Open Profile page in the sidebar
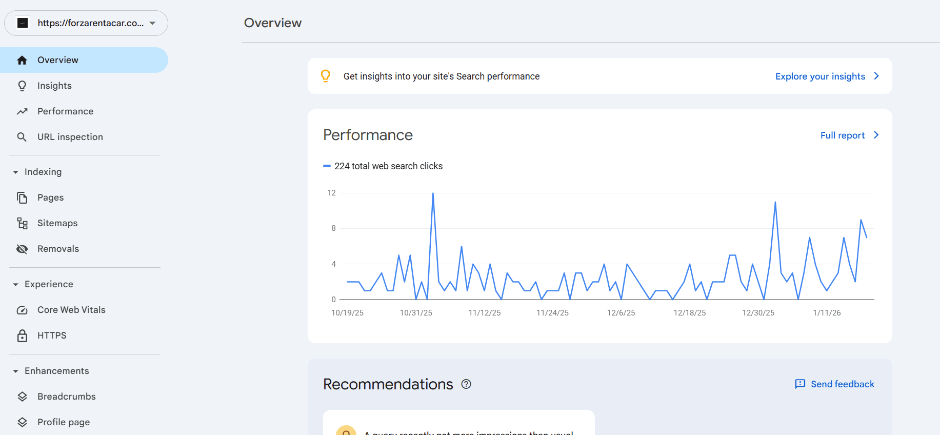 point(63,422)
